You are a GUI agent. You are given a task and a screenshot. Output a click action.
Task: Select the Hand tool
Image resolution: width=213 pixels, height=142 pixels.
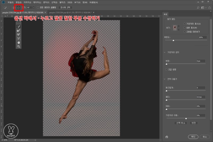point(18,42)
